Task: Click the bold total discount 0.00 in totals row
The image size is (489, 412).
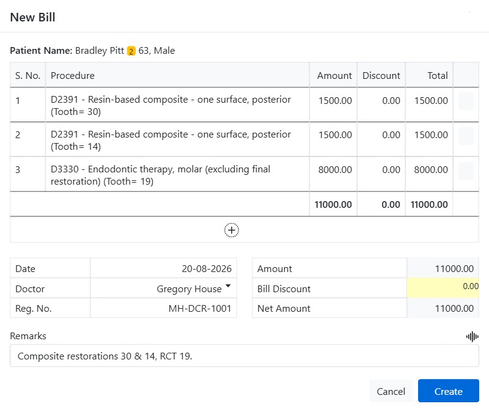Action: tap(391, 205)
